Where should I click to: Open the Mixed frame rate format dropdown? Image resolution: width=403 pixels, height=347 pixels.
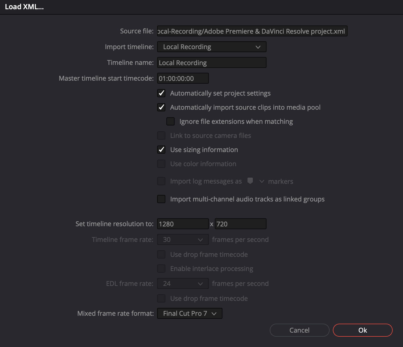[x=190, y=313]
